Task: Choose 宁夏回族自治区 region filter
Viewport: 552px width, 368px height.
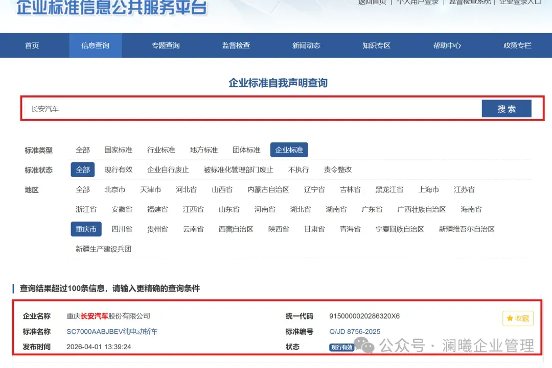Action: point(400,229)
